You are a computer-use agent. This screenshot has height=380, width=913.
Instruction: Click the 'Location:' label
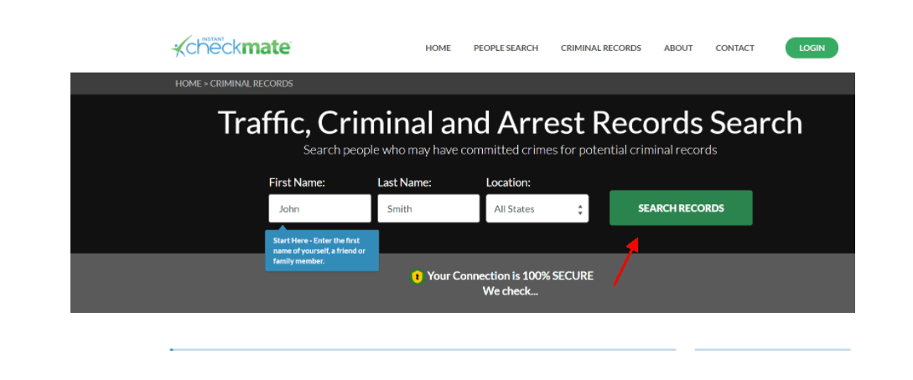[x=508, y=182]
